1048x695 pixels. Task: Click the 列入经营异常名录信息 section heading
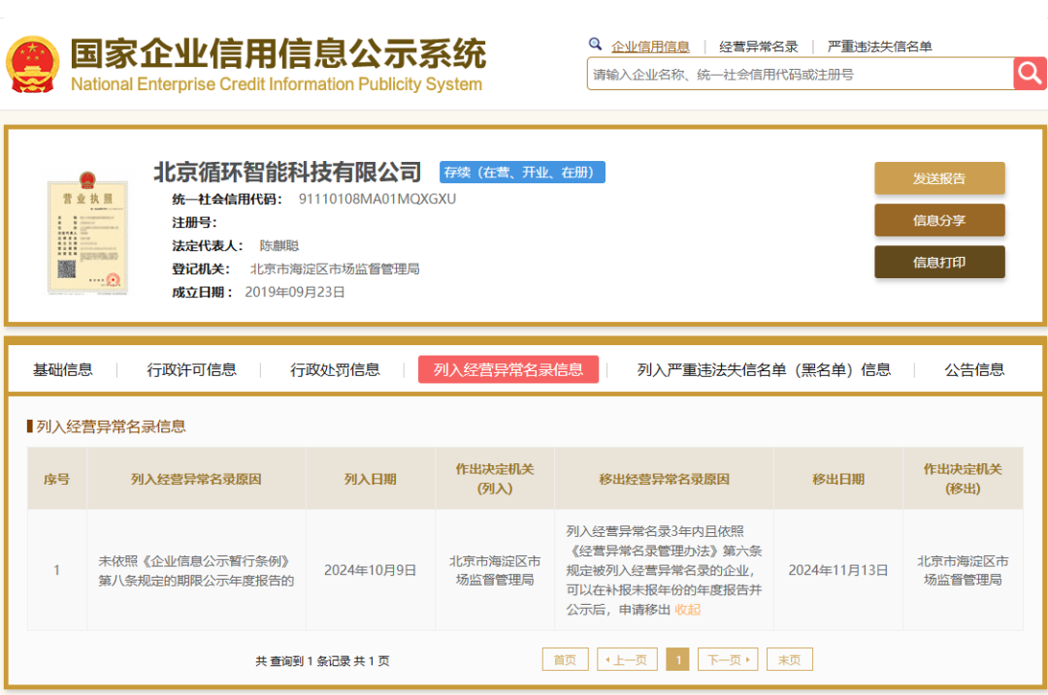111,426
